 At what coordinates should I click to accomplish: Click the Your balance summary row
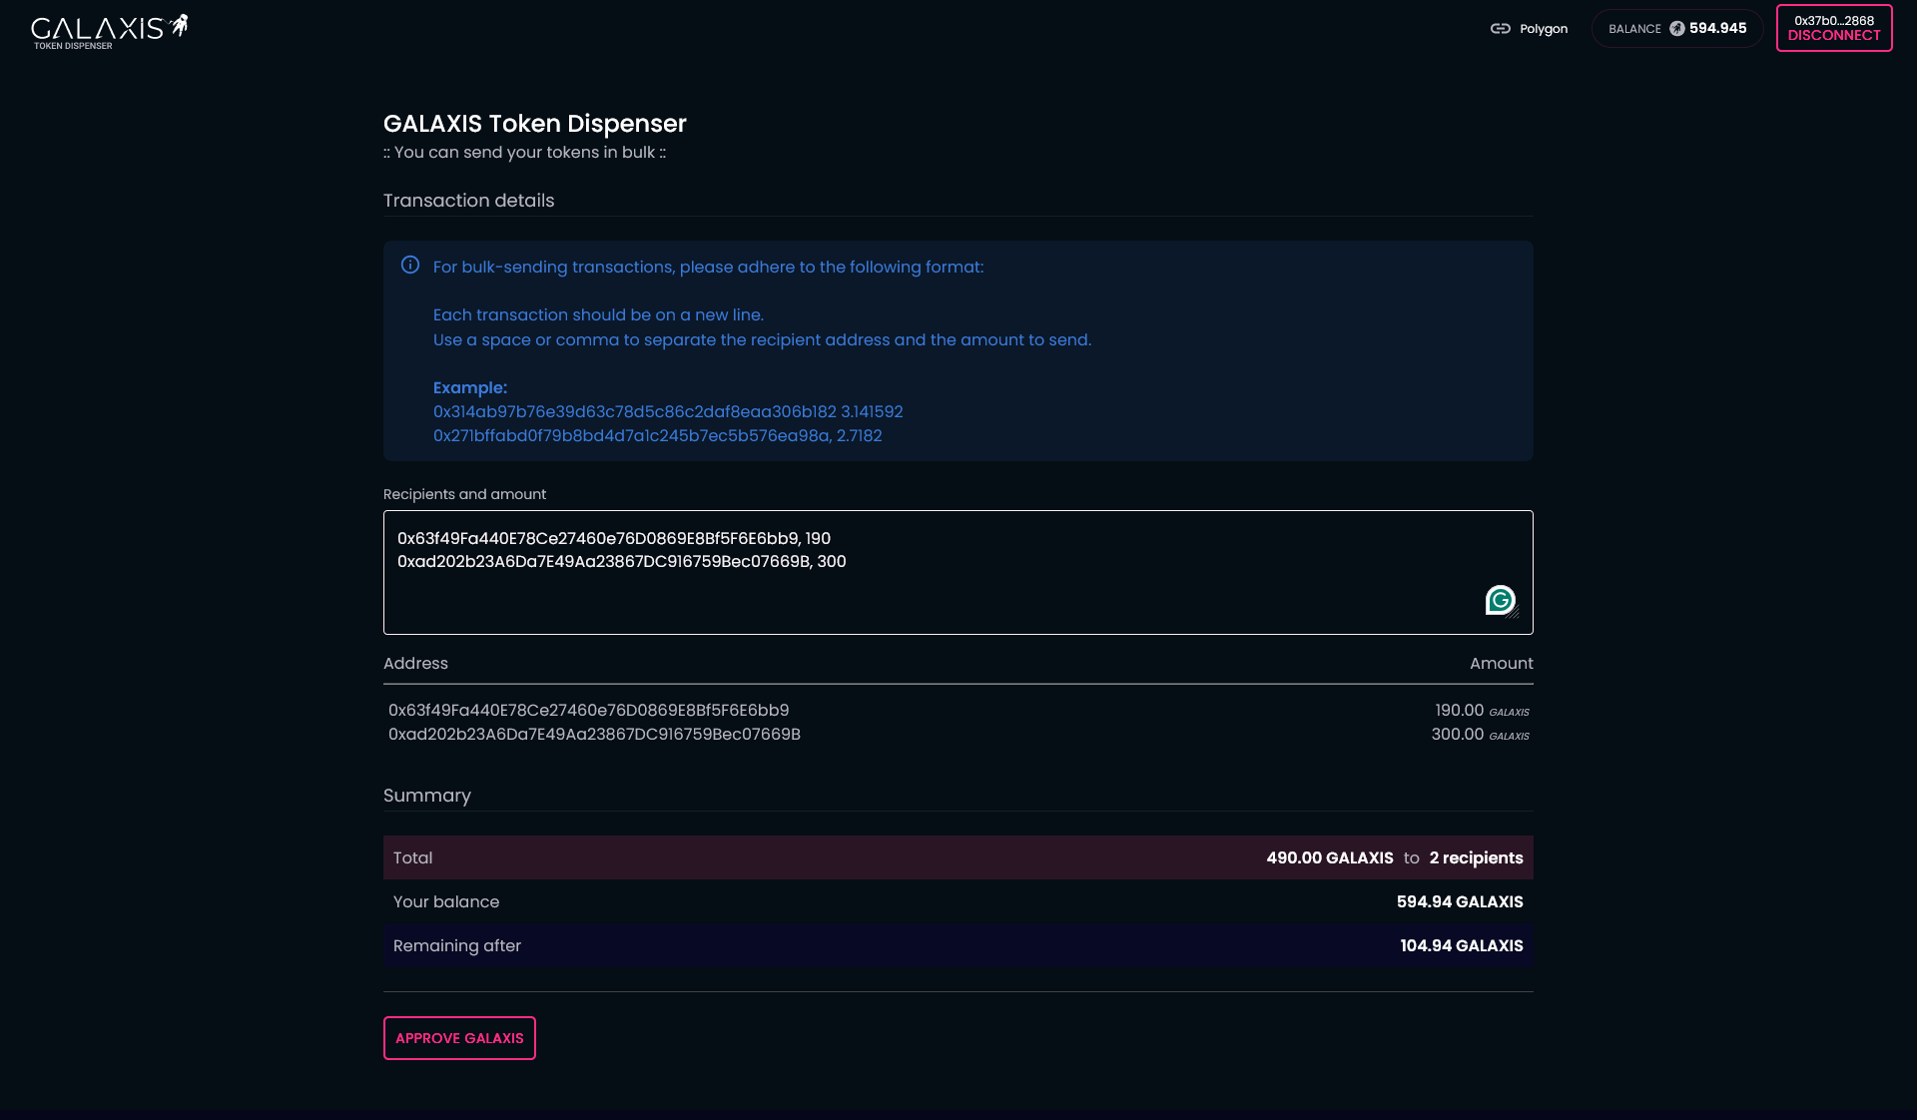[958, 902]
